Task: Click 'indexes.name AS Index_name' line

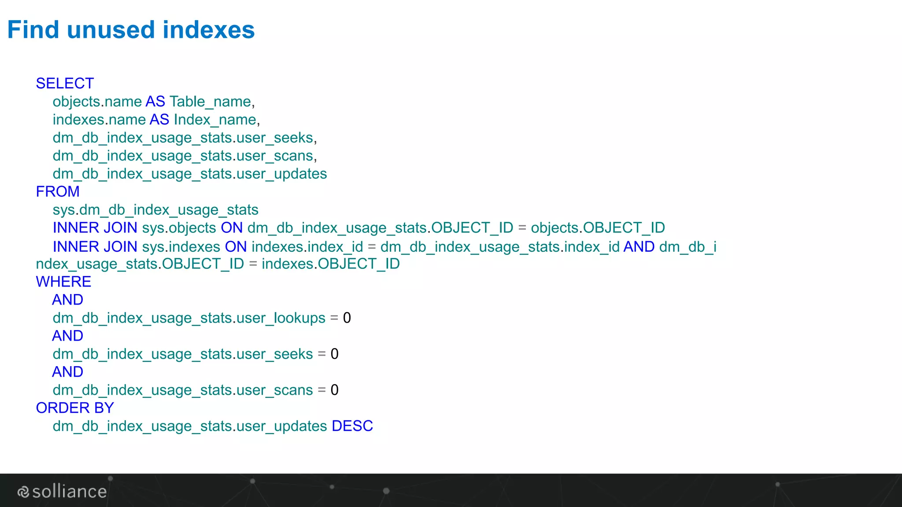Action: pyautogui.click(x=156, y=120)
